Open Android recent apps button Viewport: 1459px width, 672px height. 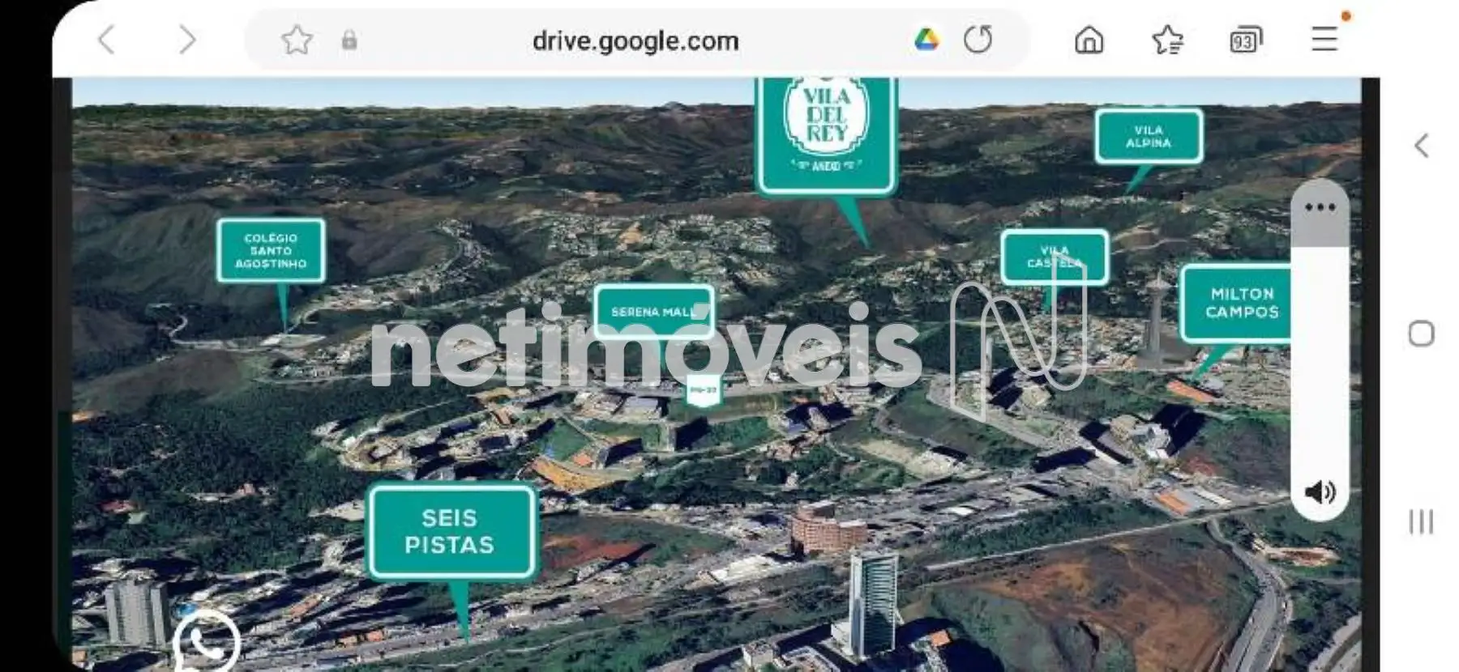coord(1421,521)
